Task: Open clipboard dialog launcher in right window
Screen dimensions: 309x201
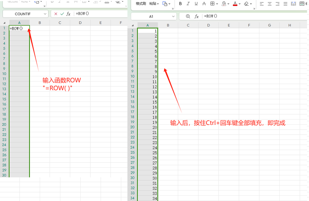Action: coord(173,9)
